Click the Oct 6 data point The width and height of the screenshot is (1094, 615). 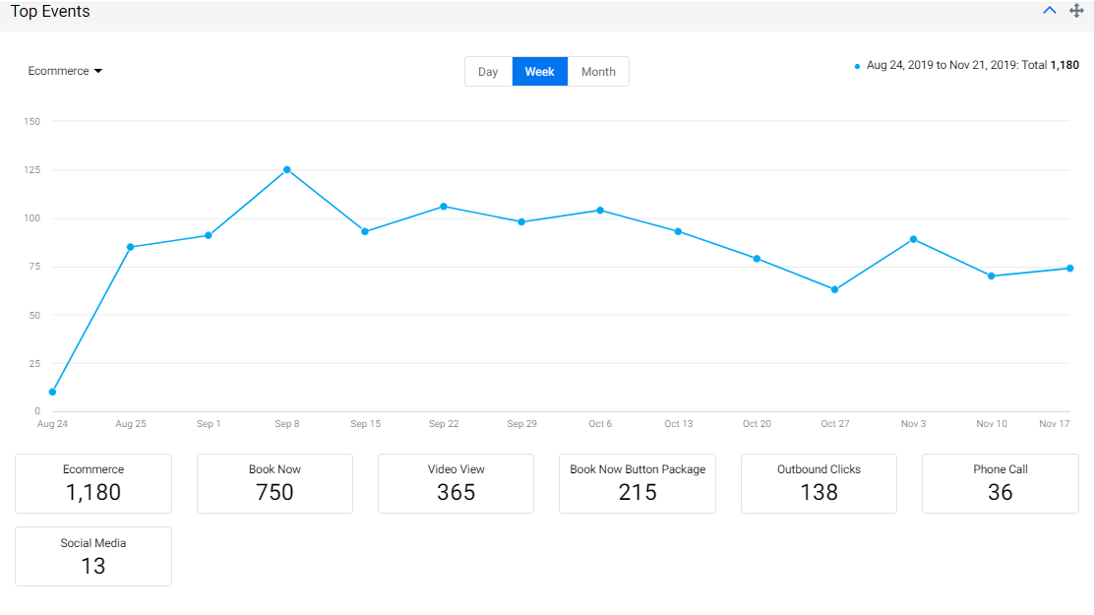(600, 211)
